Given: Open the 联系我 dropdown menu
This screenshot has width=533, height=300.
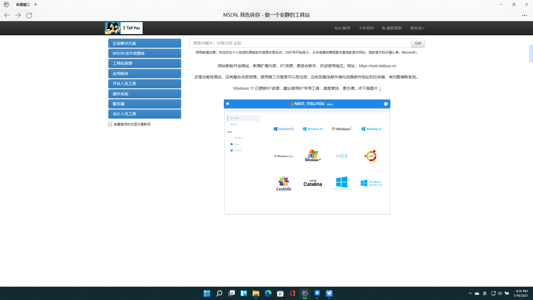Looking at the screenshot, I should (x=417, y=28).
